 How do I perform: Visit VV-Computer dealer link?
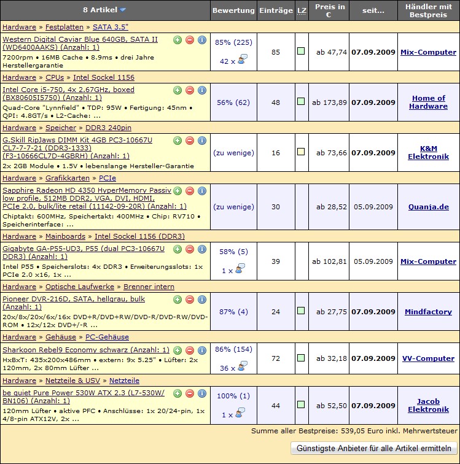[x=428, y=358]
